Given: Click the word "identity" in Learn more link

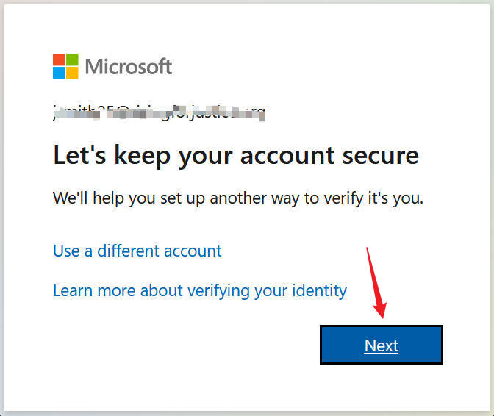Looking at the screenshot, I should [320, 290].
